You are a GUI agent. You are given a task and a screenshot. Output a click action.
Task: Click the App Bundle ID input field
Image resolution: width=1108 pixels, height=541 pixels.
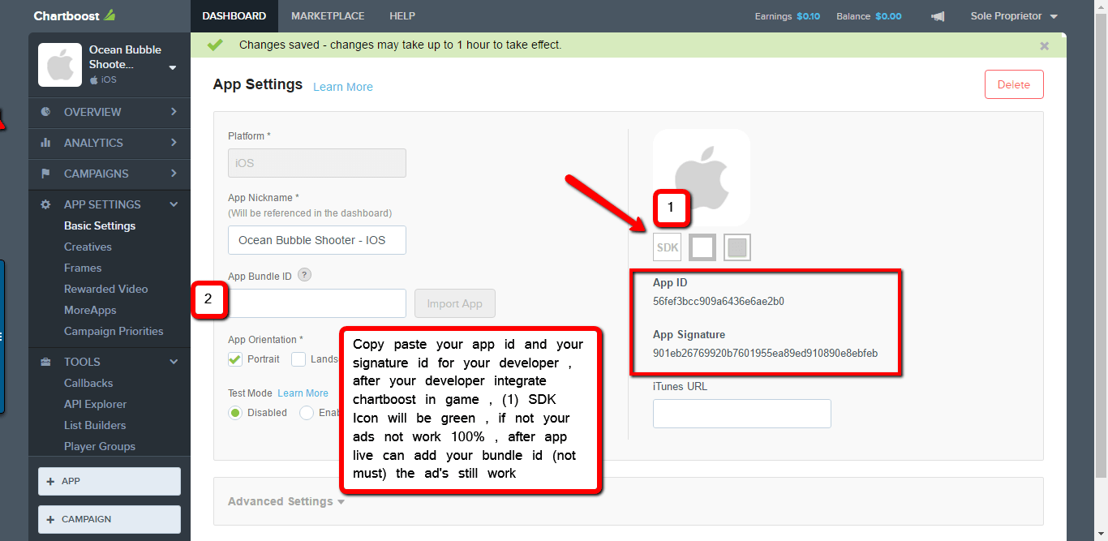317,303
